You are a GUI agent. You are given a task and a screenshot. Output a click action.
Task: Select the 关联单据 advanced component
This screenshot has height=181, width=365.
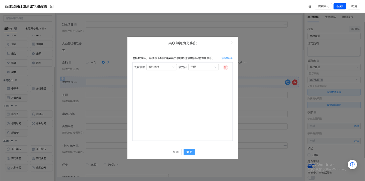pos(17,168)
